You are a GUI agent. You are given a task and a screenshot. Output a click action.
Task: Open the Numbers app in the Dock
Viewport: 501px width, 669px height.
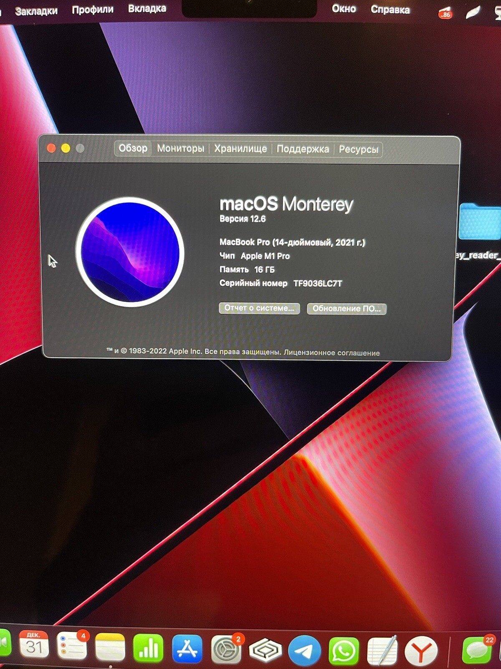point(148,649)
